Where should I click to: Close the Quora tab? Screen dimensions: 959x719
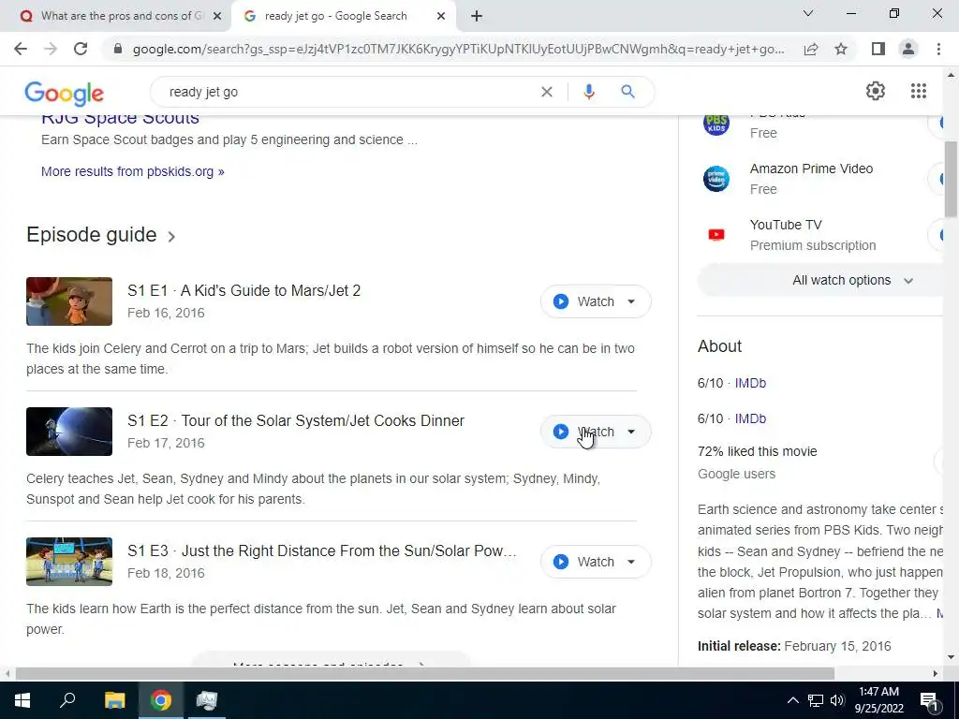click(216, 17)
